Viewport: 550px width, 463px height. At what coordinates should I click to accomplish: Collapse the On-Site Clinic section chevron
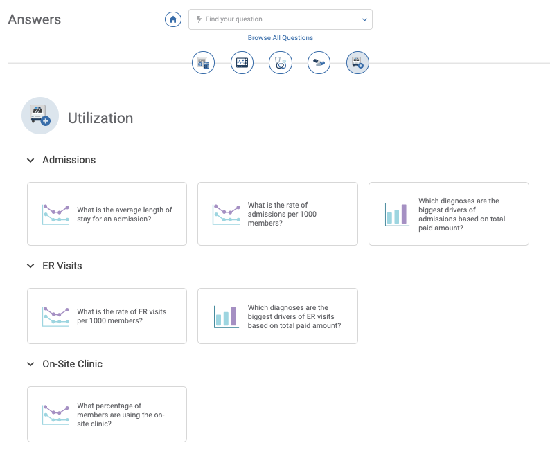(x=30, y=364)
